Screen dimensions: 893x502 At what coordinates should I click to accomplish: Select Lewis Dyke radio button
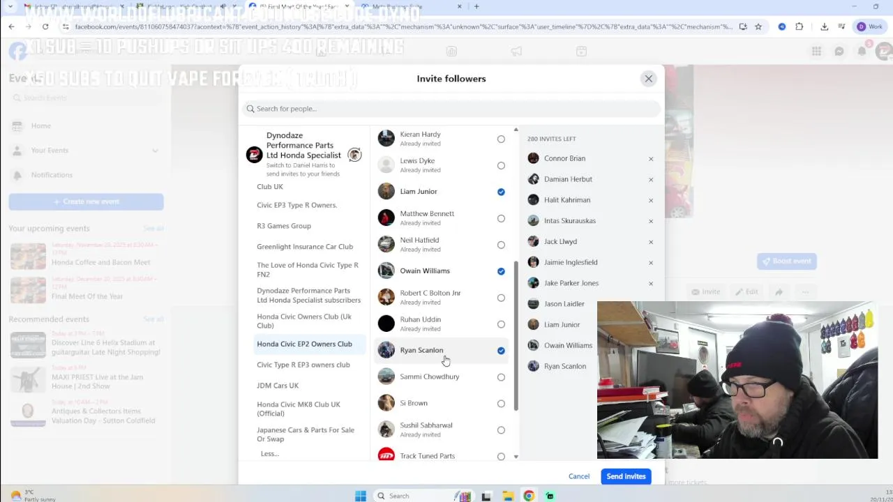pyautogui.click(x=501, y=166)
